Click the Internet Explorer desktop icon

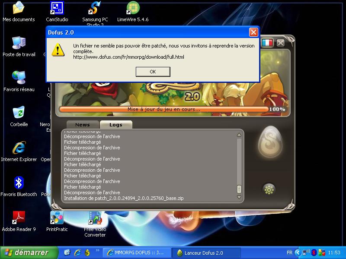click(x=19, y=152)
